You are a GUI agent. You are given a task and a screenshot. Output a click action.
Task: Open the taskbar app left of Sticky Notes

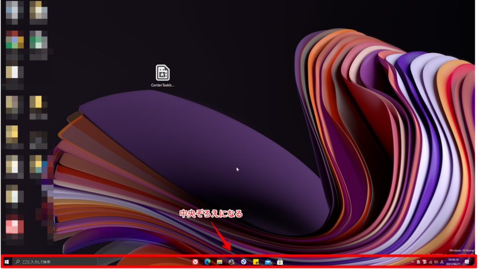click(x=244, y=262)
